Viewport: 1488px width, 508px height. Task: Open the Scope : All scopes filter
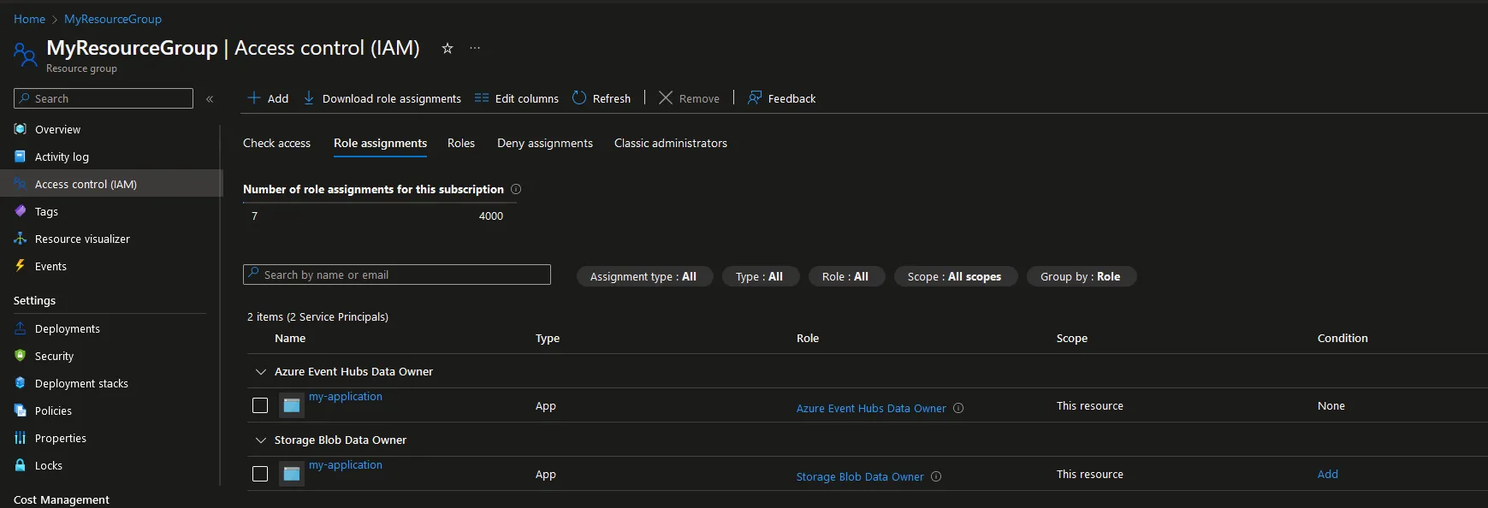click(x=955, y=276)
